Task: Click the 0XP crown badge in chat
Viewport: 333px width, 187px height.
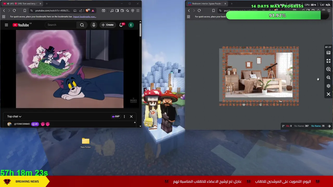Action: click(x=116, y=117)
